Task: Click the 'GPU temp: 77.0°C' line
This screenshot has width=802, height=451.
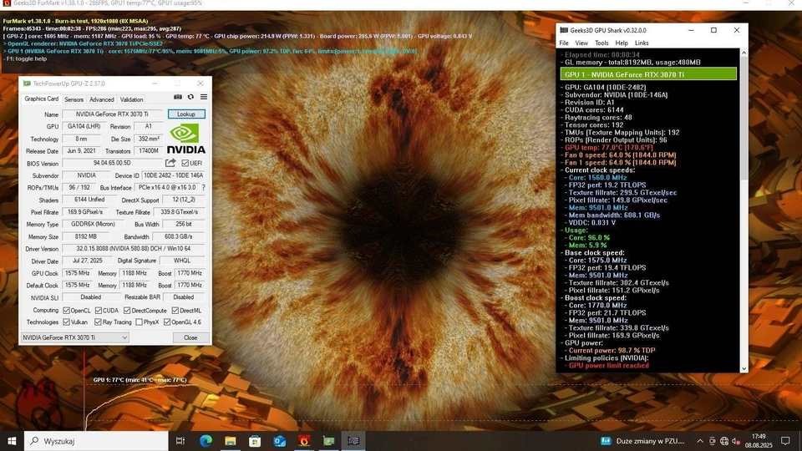Action: (x=609, y=147)
